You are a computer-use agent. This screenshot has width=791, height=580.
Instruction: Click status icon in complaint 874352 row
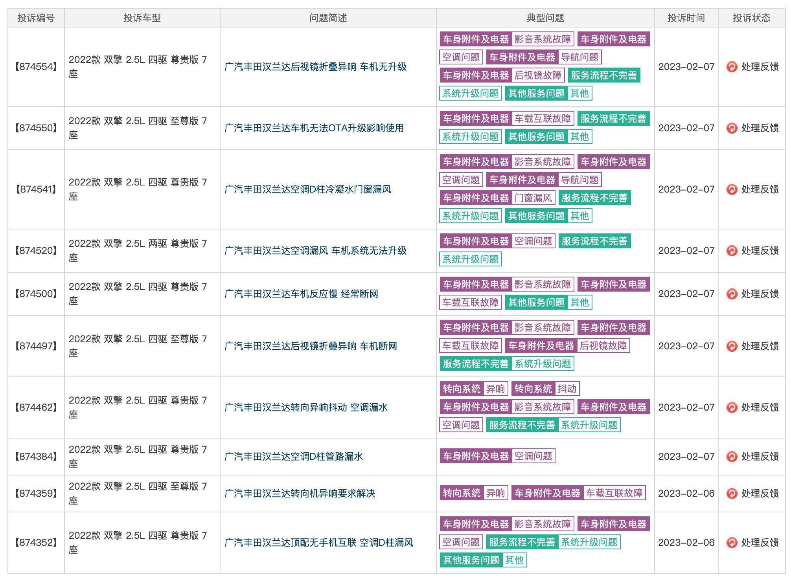click(732, 543)
